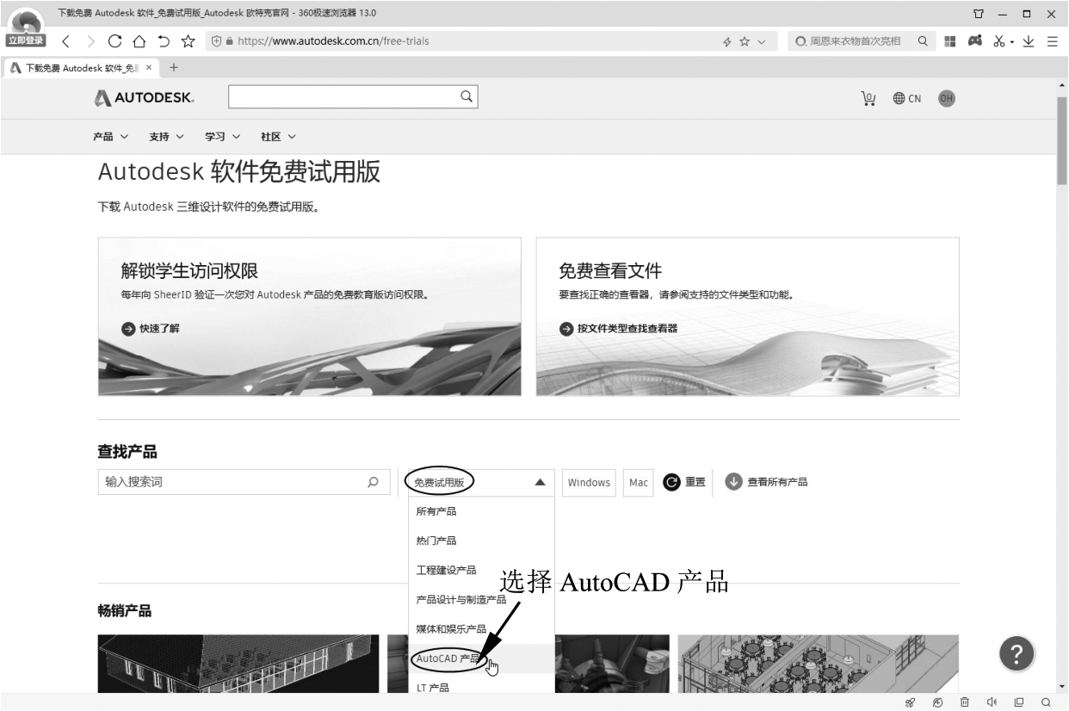Click the stacked windows icon in status bar
Image resolution: width=1069 pixels, height=711 pixels.
(x=1018, y=702)
